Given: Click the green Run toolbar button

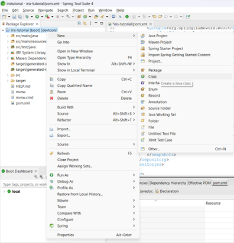Looking at the screenshot, I should coord(37,17).
